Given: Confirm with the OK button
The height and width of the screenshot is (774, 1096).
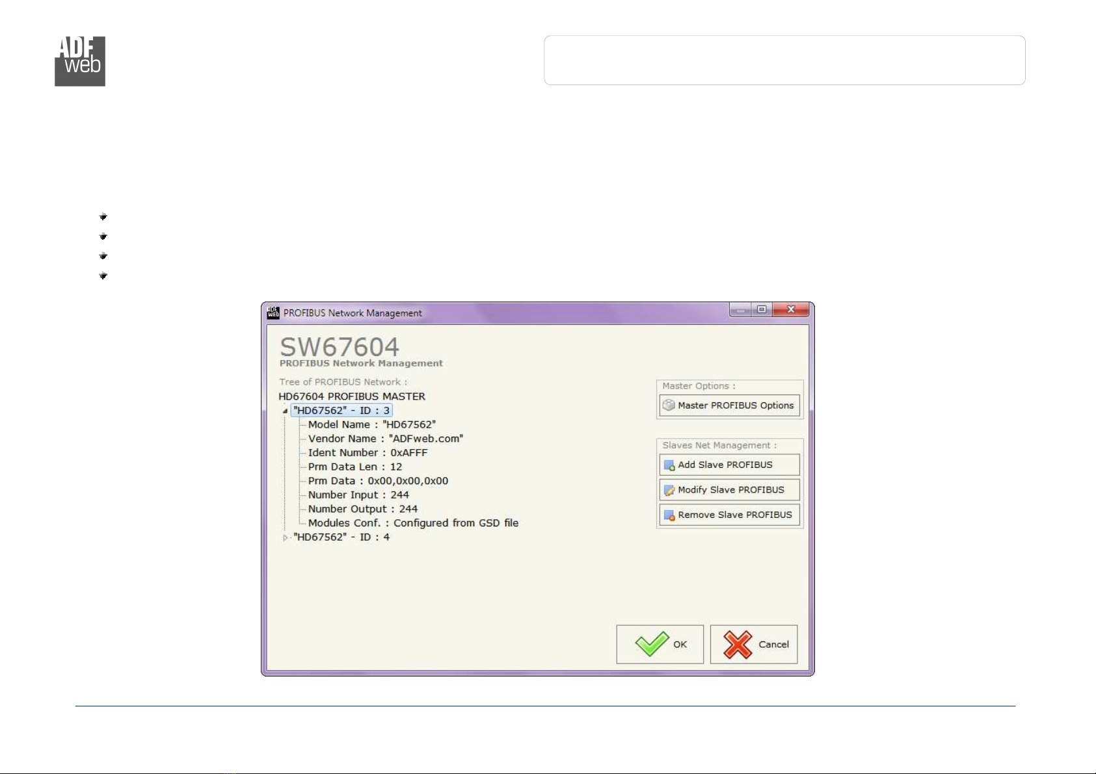Looking at the screenshot, I should pyautogui.click(x=660, y=644).
